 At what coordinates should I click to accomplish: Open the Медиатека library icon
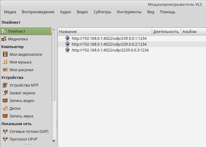point(4,39)
